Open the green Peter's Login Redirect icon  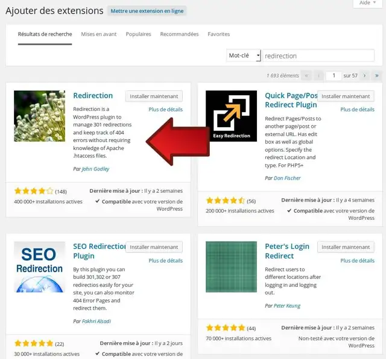(x=231, y=267)
